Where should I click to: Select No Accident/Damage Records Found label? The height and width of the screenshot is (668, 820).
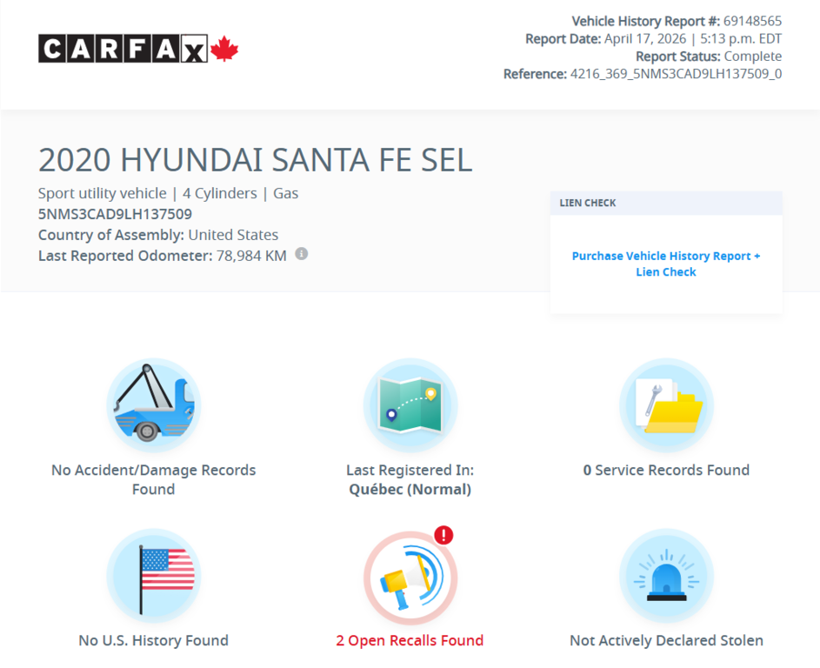click(x=153, y=479)
